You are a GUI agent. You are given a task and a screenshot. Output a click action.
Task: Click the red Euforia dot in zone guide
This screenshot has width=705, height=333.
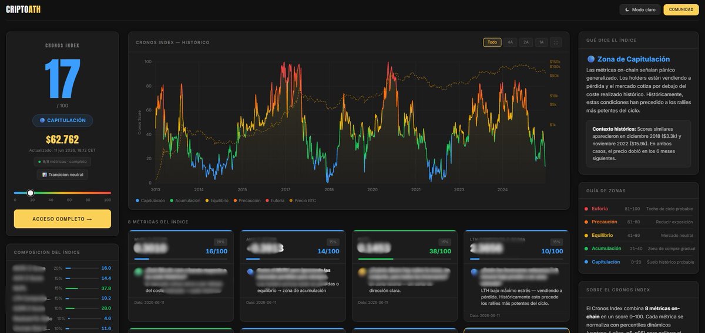pos(586,209)
